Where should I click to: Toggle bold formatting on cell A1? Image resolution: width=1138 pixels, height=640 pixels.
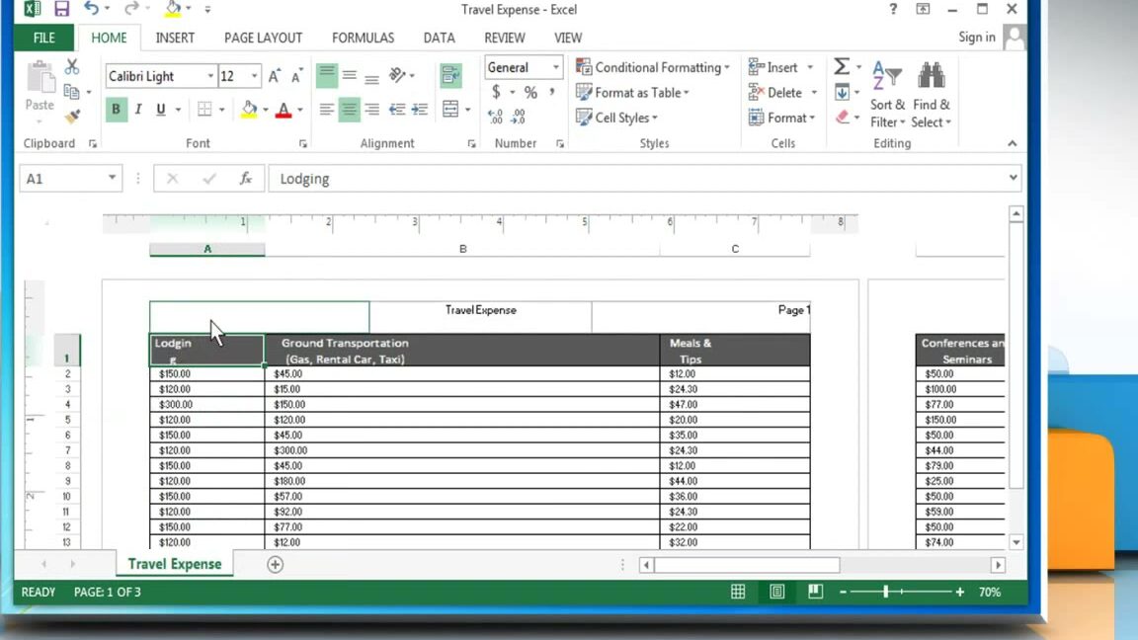click(x=117, y=107)
